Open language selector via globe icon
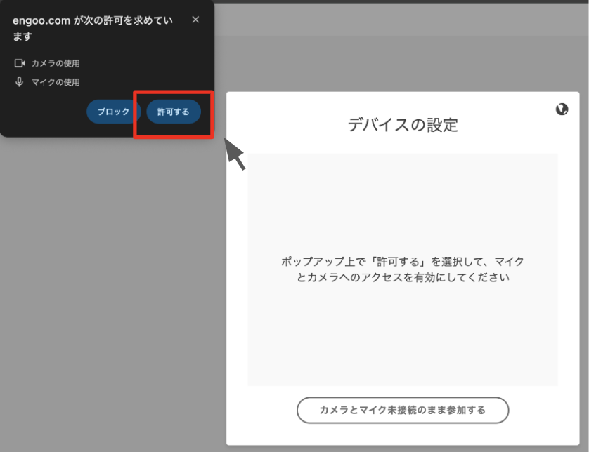589x452 pixels. pyautogui.click(x=562, y=109)
